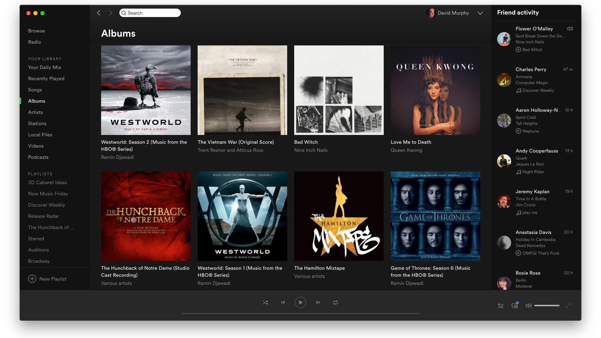Open Local Files
Image resolution: width=601 pixels, height=338 pixels.
click(x=40, y=135)
